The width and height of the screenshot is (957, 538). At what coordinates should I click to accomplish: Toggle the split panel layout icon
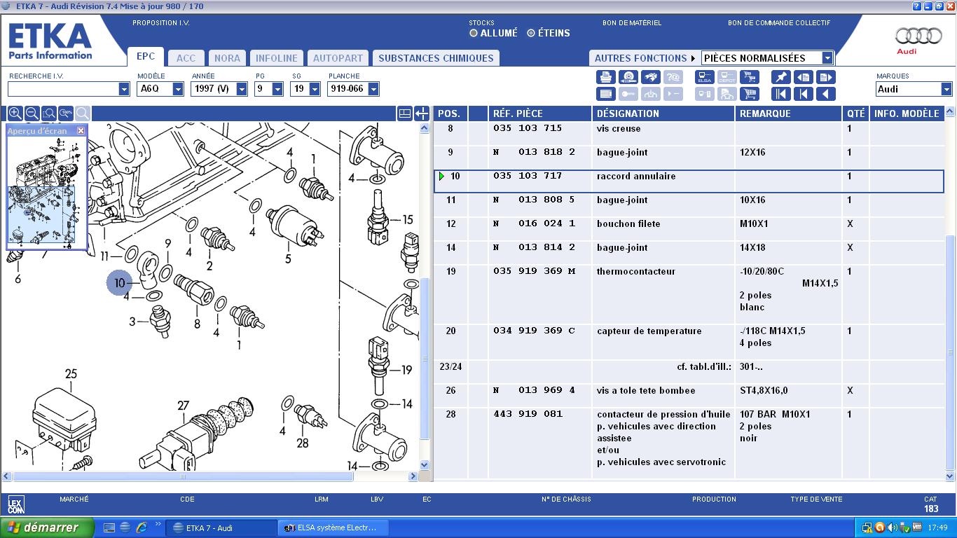(404, 113)
